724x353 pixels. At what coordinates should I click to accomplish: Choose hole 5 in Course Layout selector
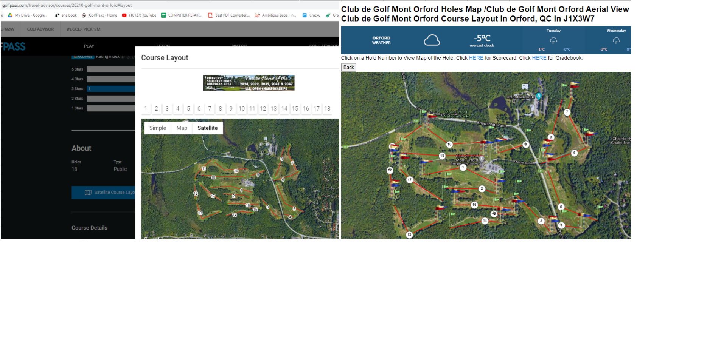[188, 109]
